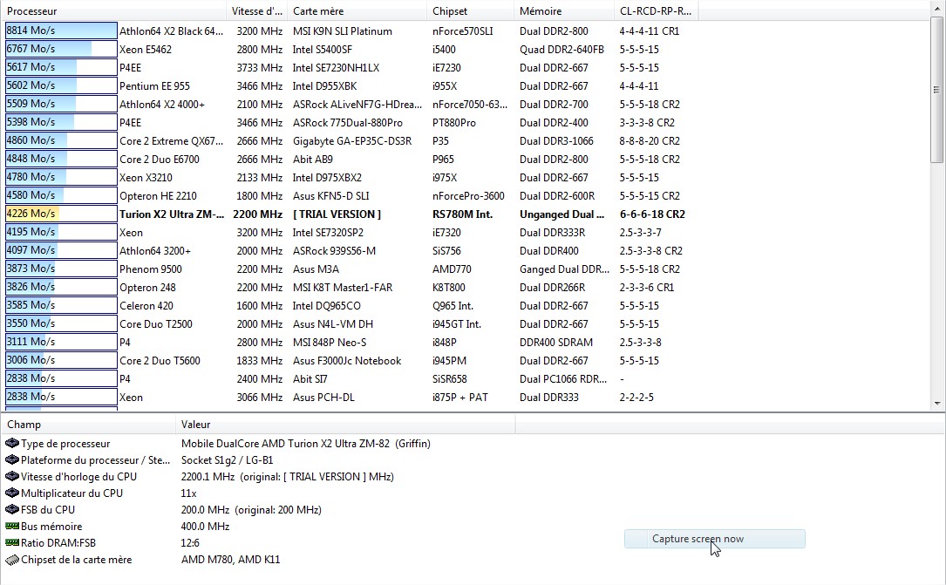The width and height of the screenshot is (946, 585).
Task: Click the Champ column header
Action: pos(88,424)
